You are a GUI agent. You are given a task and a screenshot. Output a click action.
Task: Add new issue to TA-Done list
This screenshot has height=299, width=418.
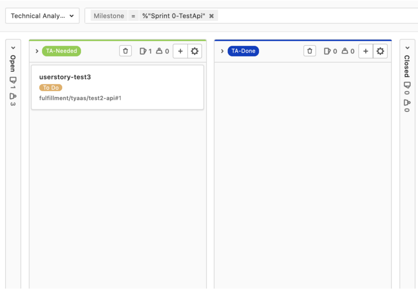365,51
